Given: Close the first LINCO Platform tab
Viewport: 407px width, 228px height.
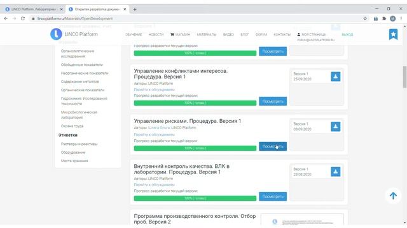Looking at the screenshot, I should click(61, 9).
